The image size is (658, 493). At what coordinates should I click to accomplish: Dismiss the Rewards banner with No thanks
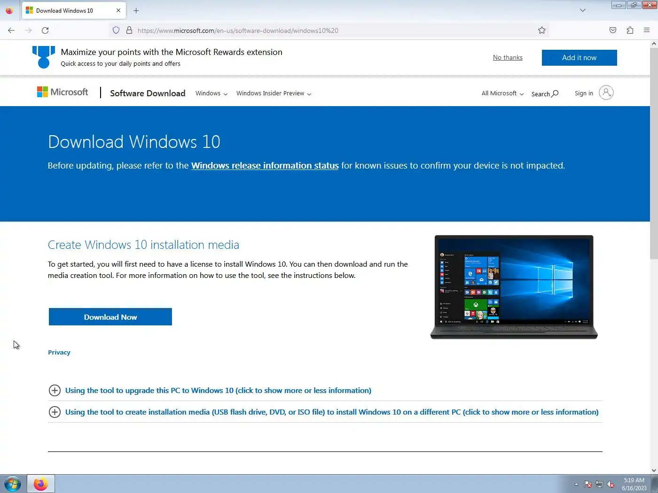point(508,57)
